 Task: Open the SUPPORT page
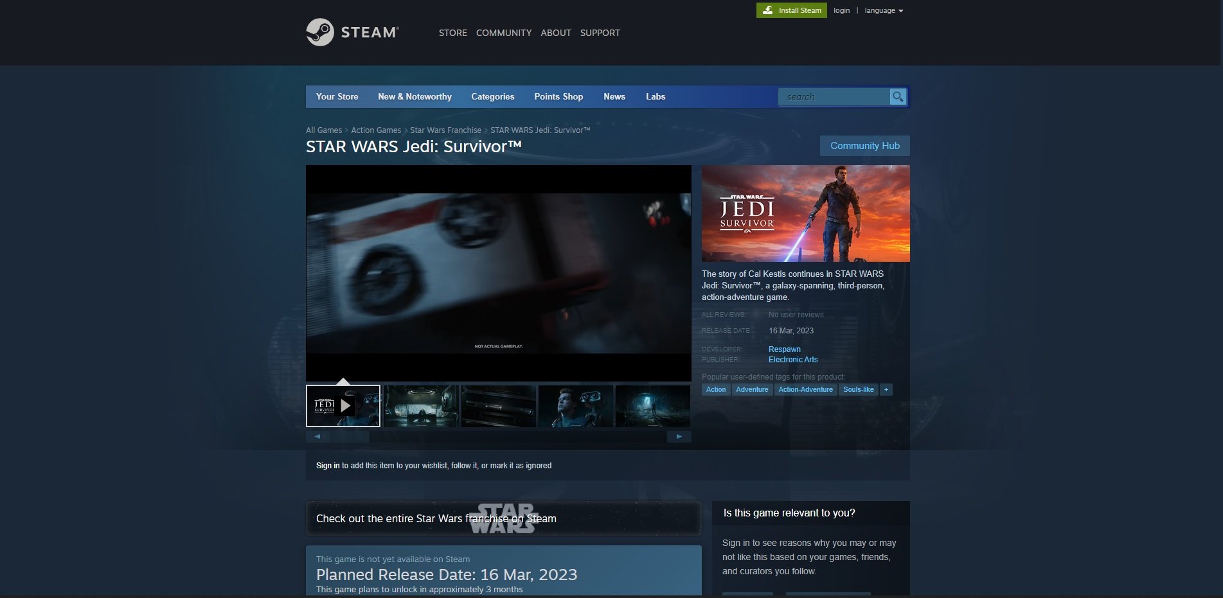[600, 33]
